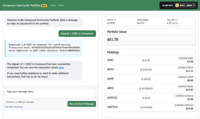The height and width of the screenshot is (119, 200).
Task: Click the 0.006003 cWETHv3 amount
Action: [184, 105]
